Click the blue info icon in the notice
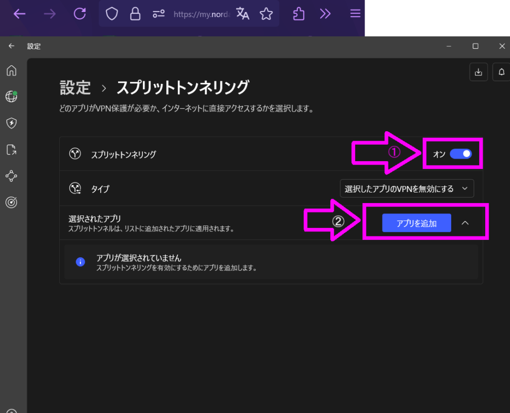This screenshot has width=510, height=413. point(80,262)
